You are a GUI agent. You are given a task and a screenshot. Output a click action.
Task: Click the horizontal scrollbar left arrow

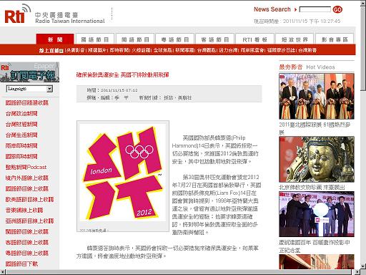(x=3, y=272)
